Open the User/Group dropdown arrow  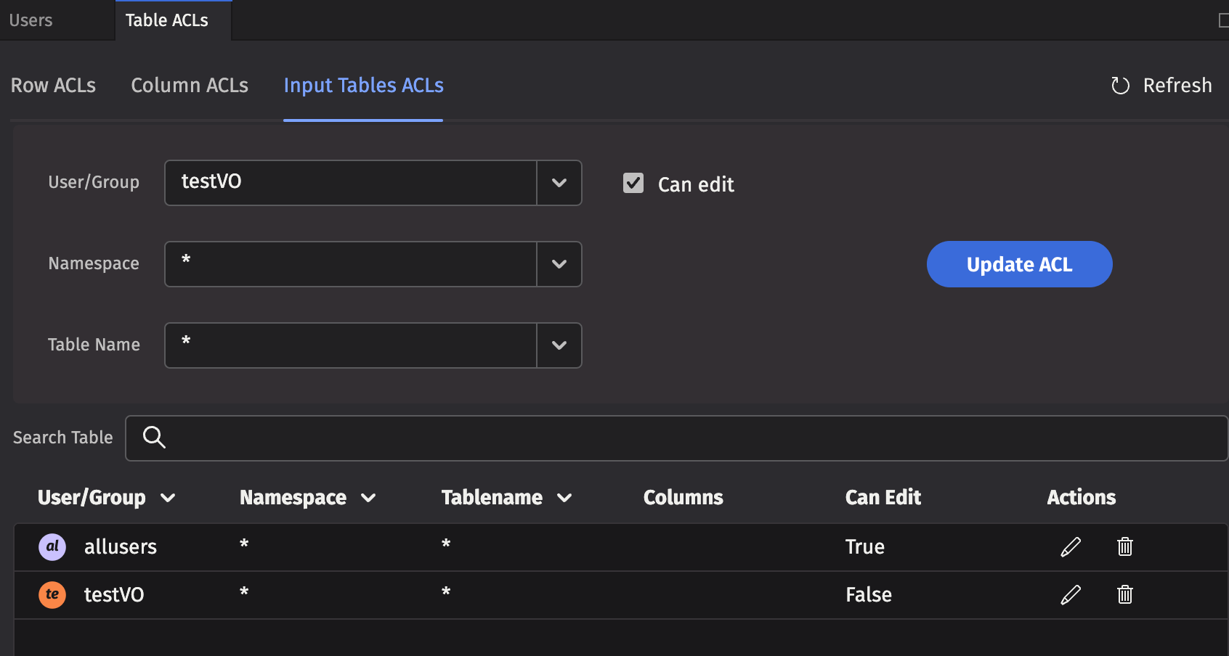559,183
